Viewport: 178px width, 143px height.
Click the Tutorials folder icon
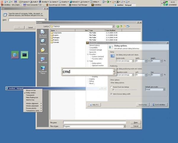(52, 42)
